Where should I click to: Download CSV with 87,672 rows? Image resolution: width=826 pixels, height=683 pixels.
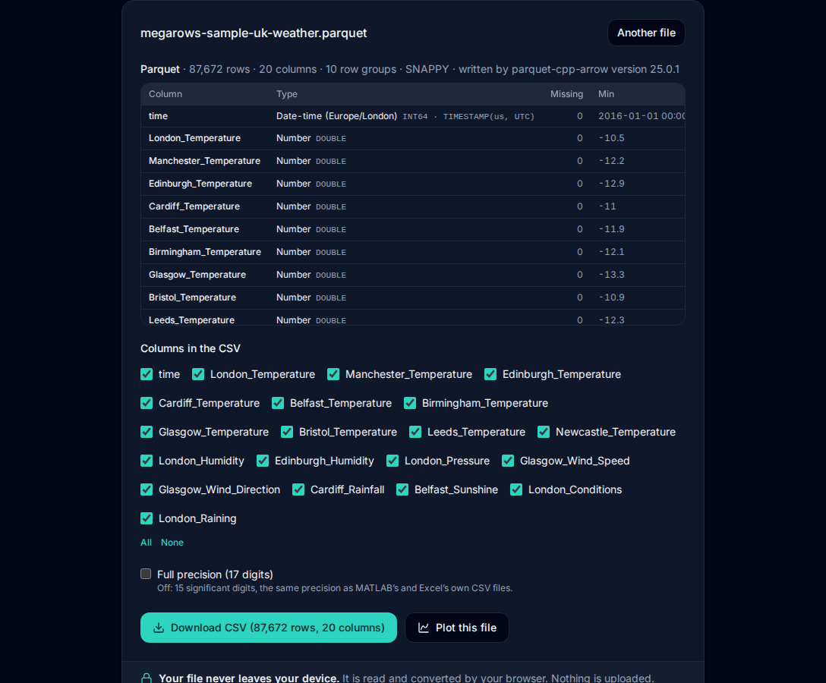pyautogui.click(x=269, y=628)
